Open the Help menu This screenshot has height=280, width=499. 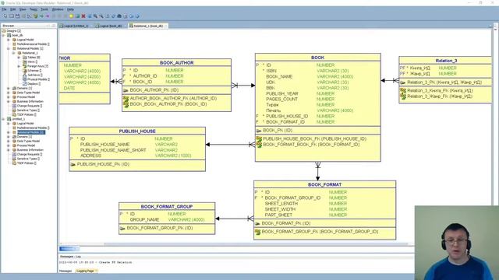pos(70,9)
